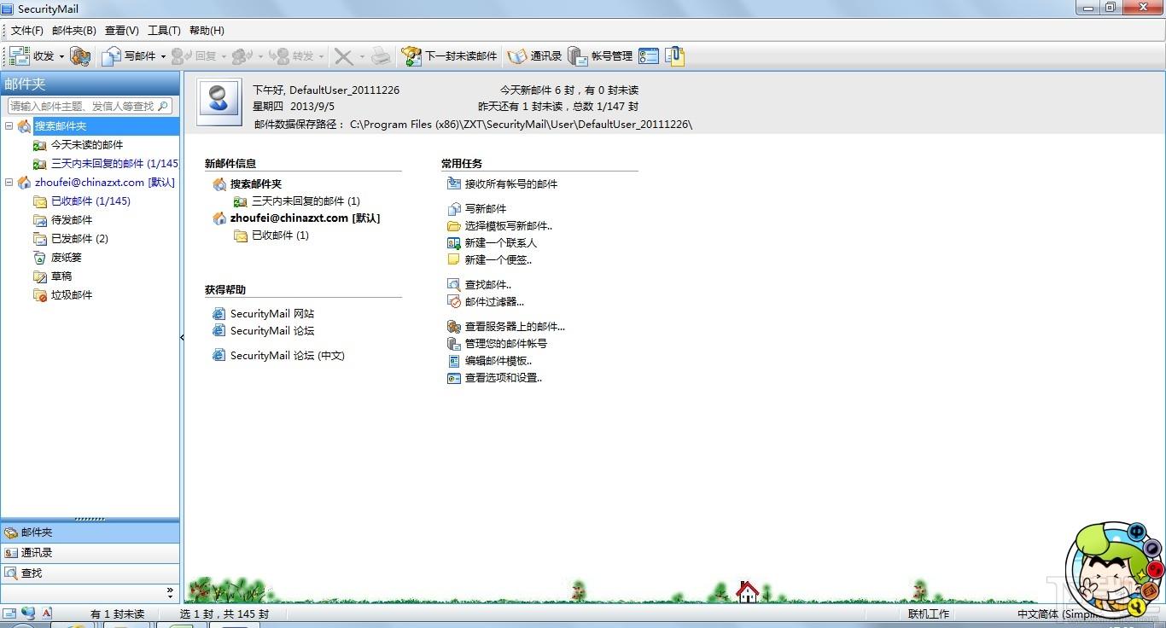Select 三天内未回复的邮件 in the tree
This screenshot has height=628, width=1166.
(114, 164)
